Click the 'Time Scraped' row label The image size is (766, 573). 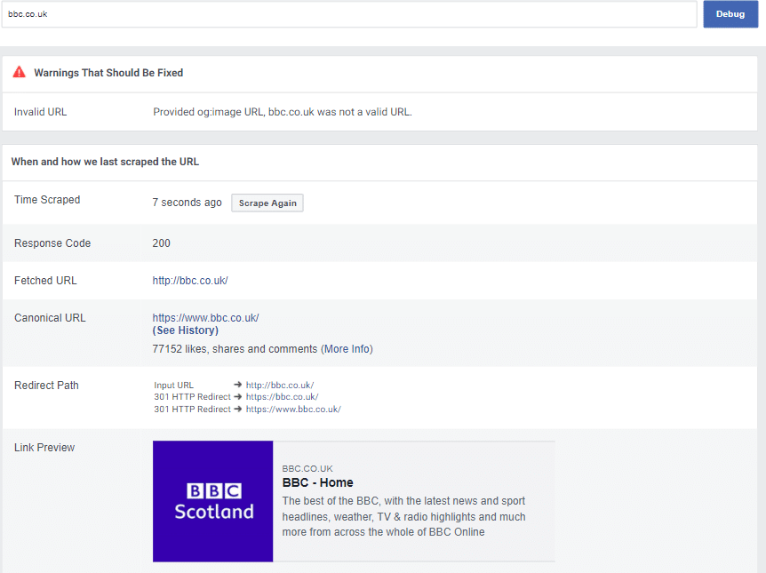coord(47,200)
